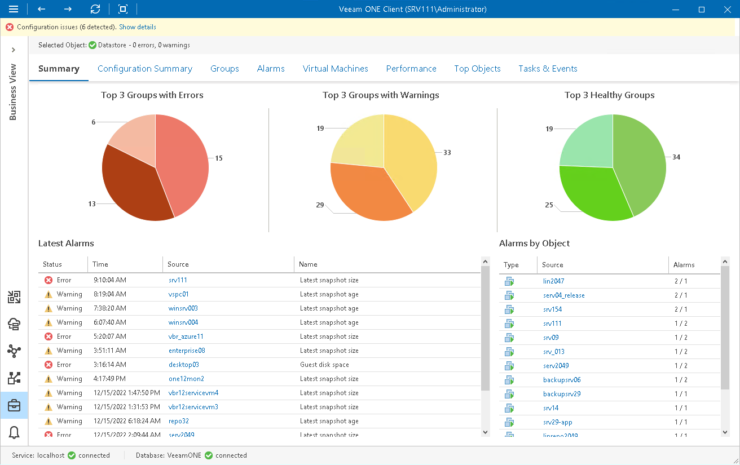Click the Alarms by Object scrollbar thumb
The width and height of the screenshot is (740, 465).
(725, 327)
